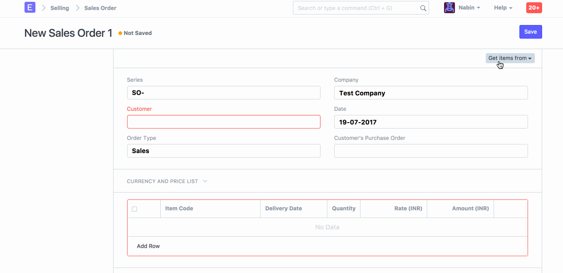Click the Nabin user avatar icon
The image size is (563, 273).
[x=449, y=8]
